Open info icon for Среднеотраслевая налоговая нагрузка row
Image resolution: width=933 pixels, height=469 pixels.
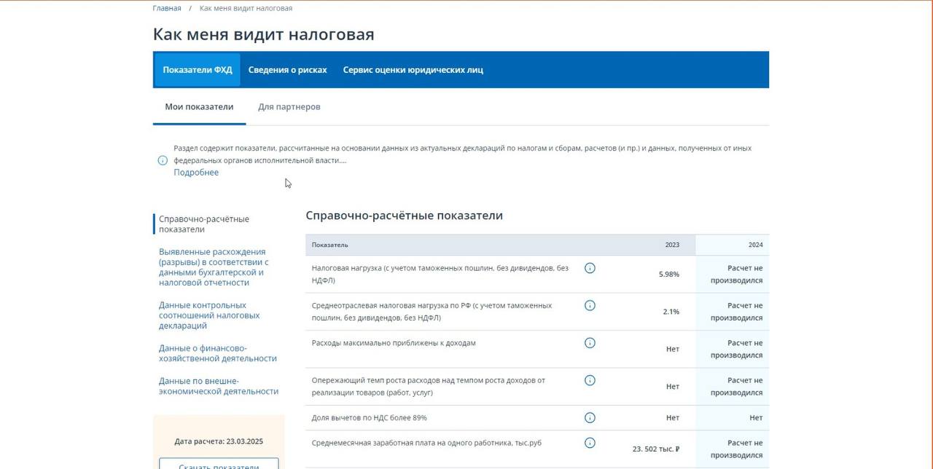pos(590,305)
